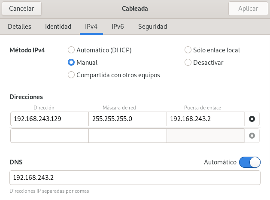Viewport: 270px width, 200px height.
Task: Pick Sólo enlace local option
Action: coord(188,50)
